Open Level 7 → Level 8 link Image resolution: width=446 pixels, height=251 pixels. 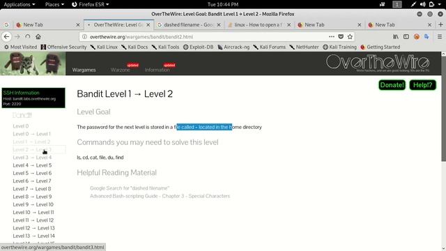32,189
